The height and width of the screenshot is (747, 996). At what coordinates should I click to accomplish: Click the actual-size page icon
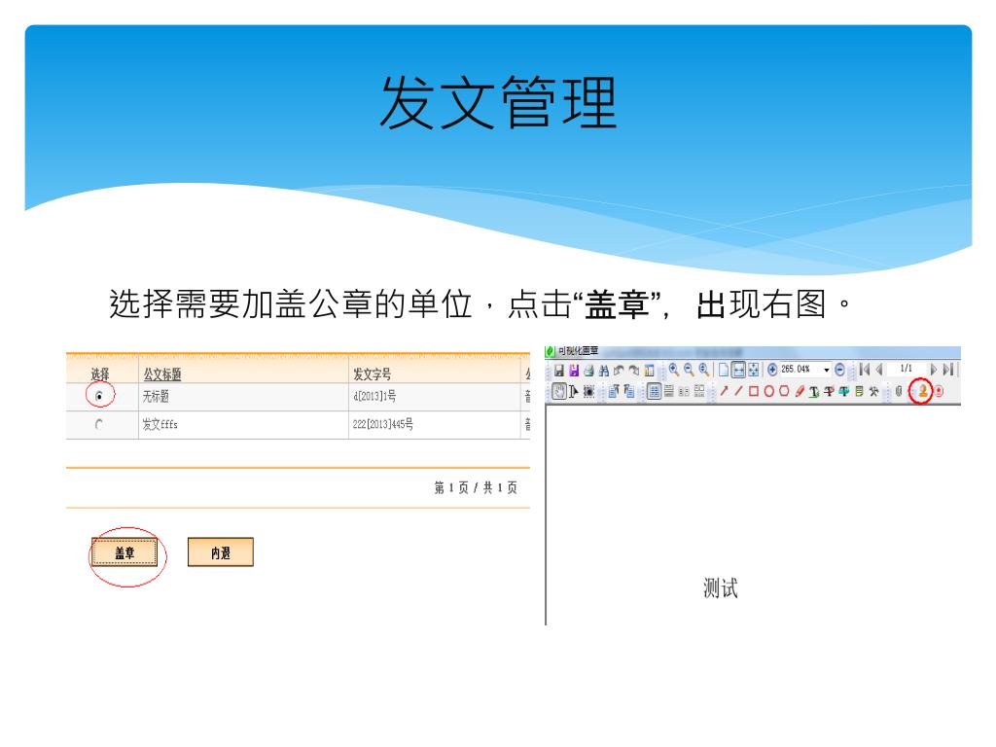click(724, 370)
